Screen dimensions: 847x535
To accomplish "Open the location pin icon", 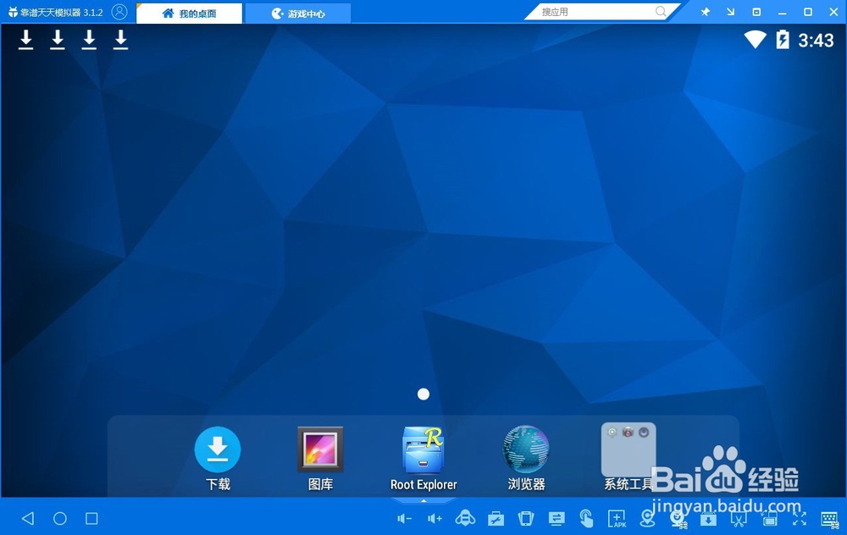I will pos(647,519).
